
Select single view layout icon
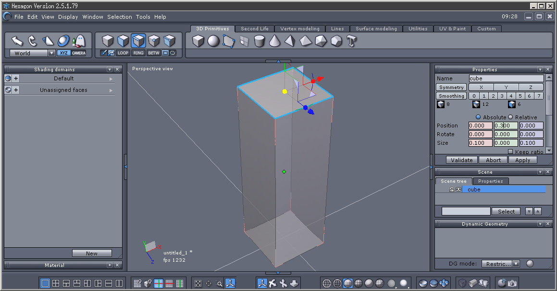coord(45,283)
